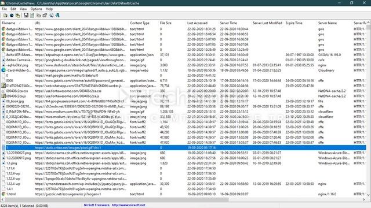Open the View menu
This screenshot has height=208, width=371.
[23, 9]
